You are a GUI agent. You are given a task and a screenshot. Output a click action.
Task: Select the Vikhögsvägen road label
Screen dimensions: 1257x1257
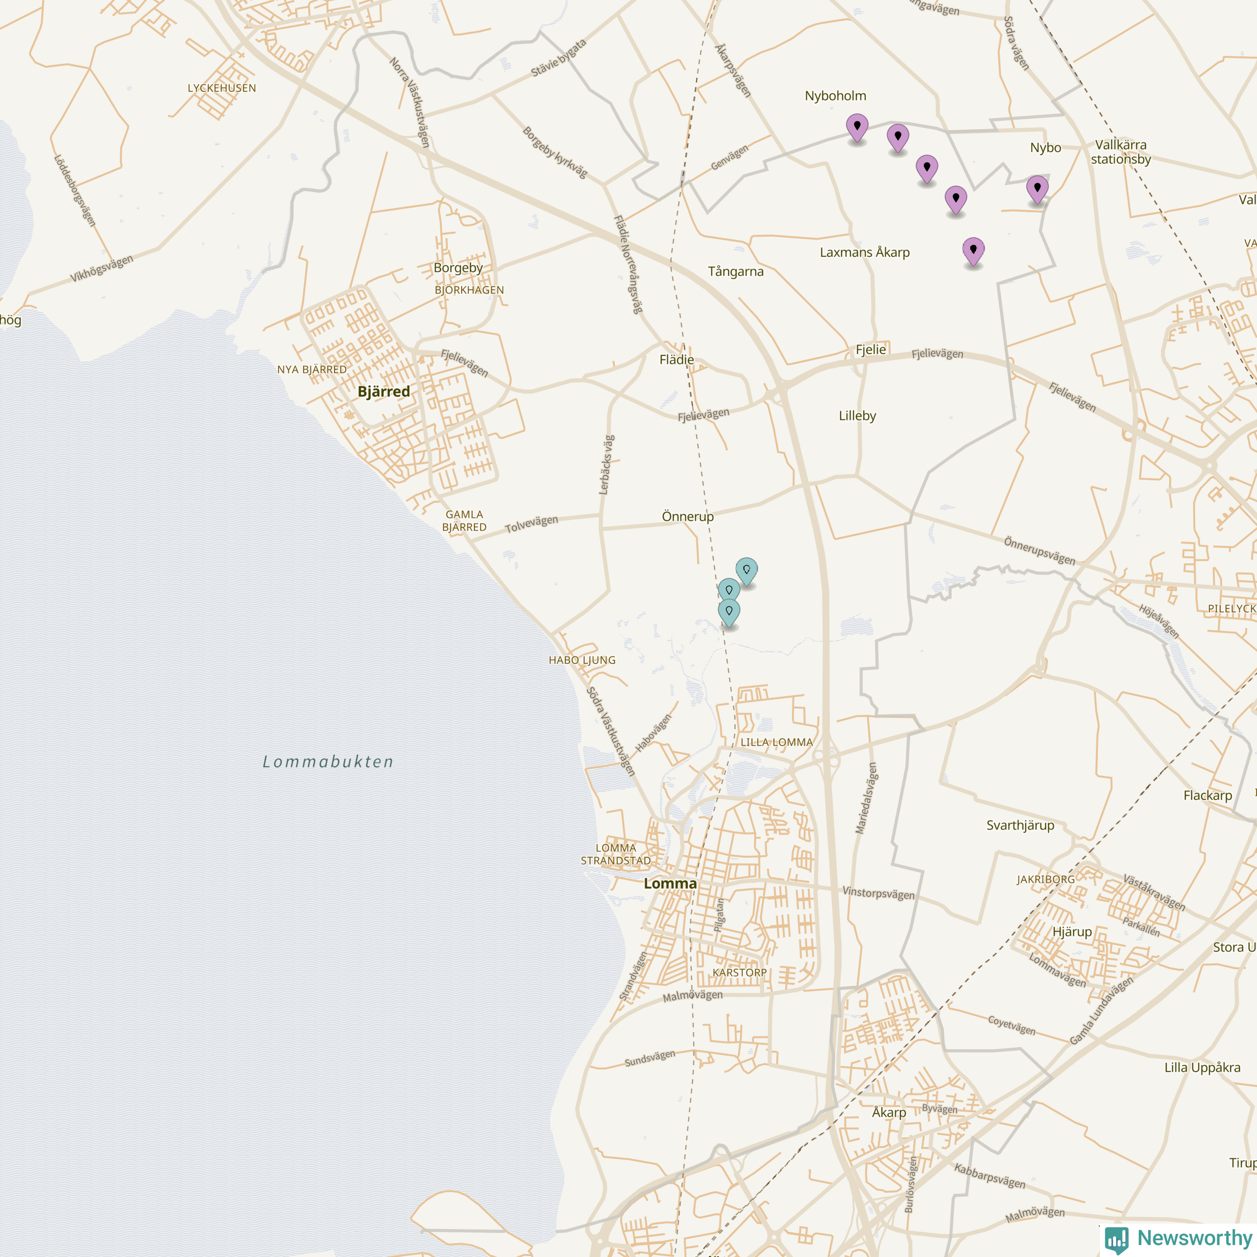coord(102,268)
